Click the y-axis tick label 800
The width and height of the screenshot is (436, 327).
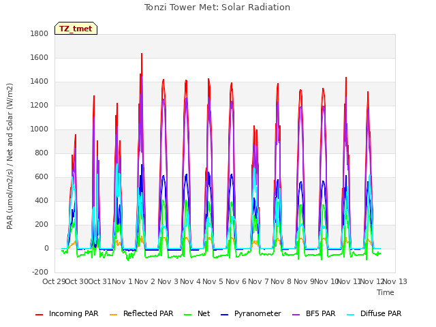[42, 153]
